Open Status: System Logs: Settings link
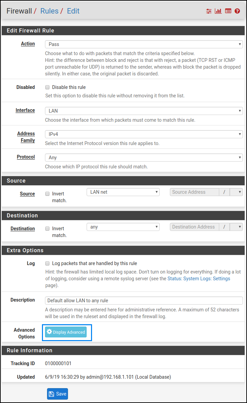 pos(199,279)
